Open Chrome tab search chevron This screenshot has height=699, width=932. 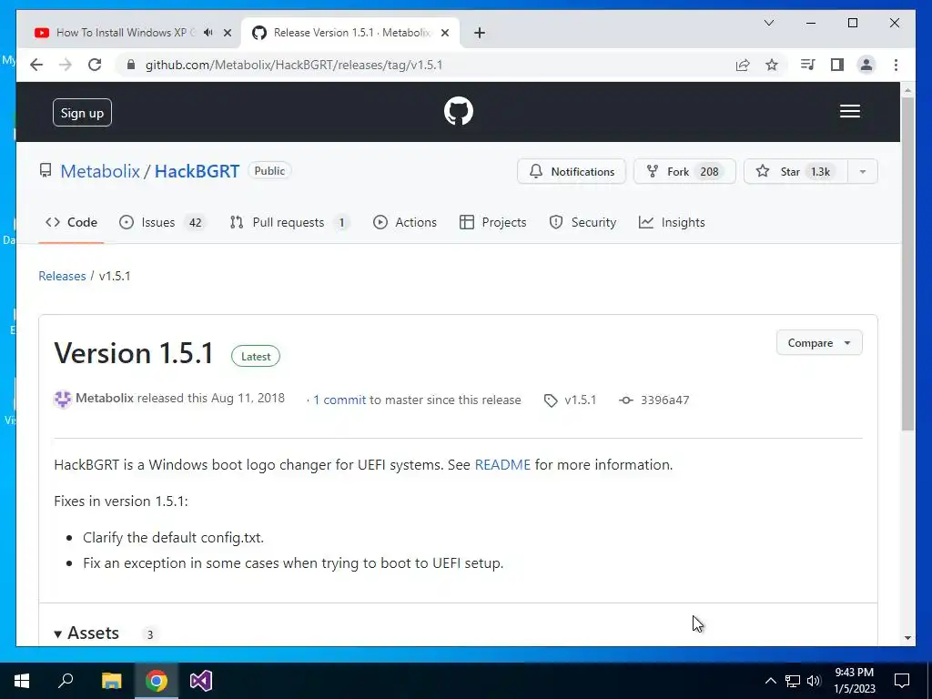[768, 23]
